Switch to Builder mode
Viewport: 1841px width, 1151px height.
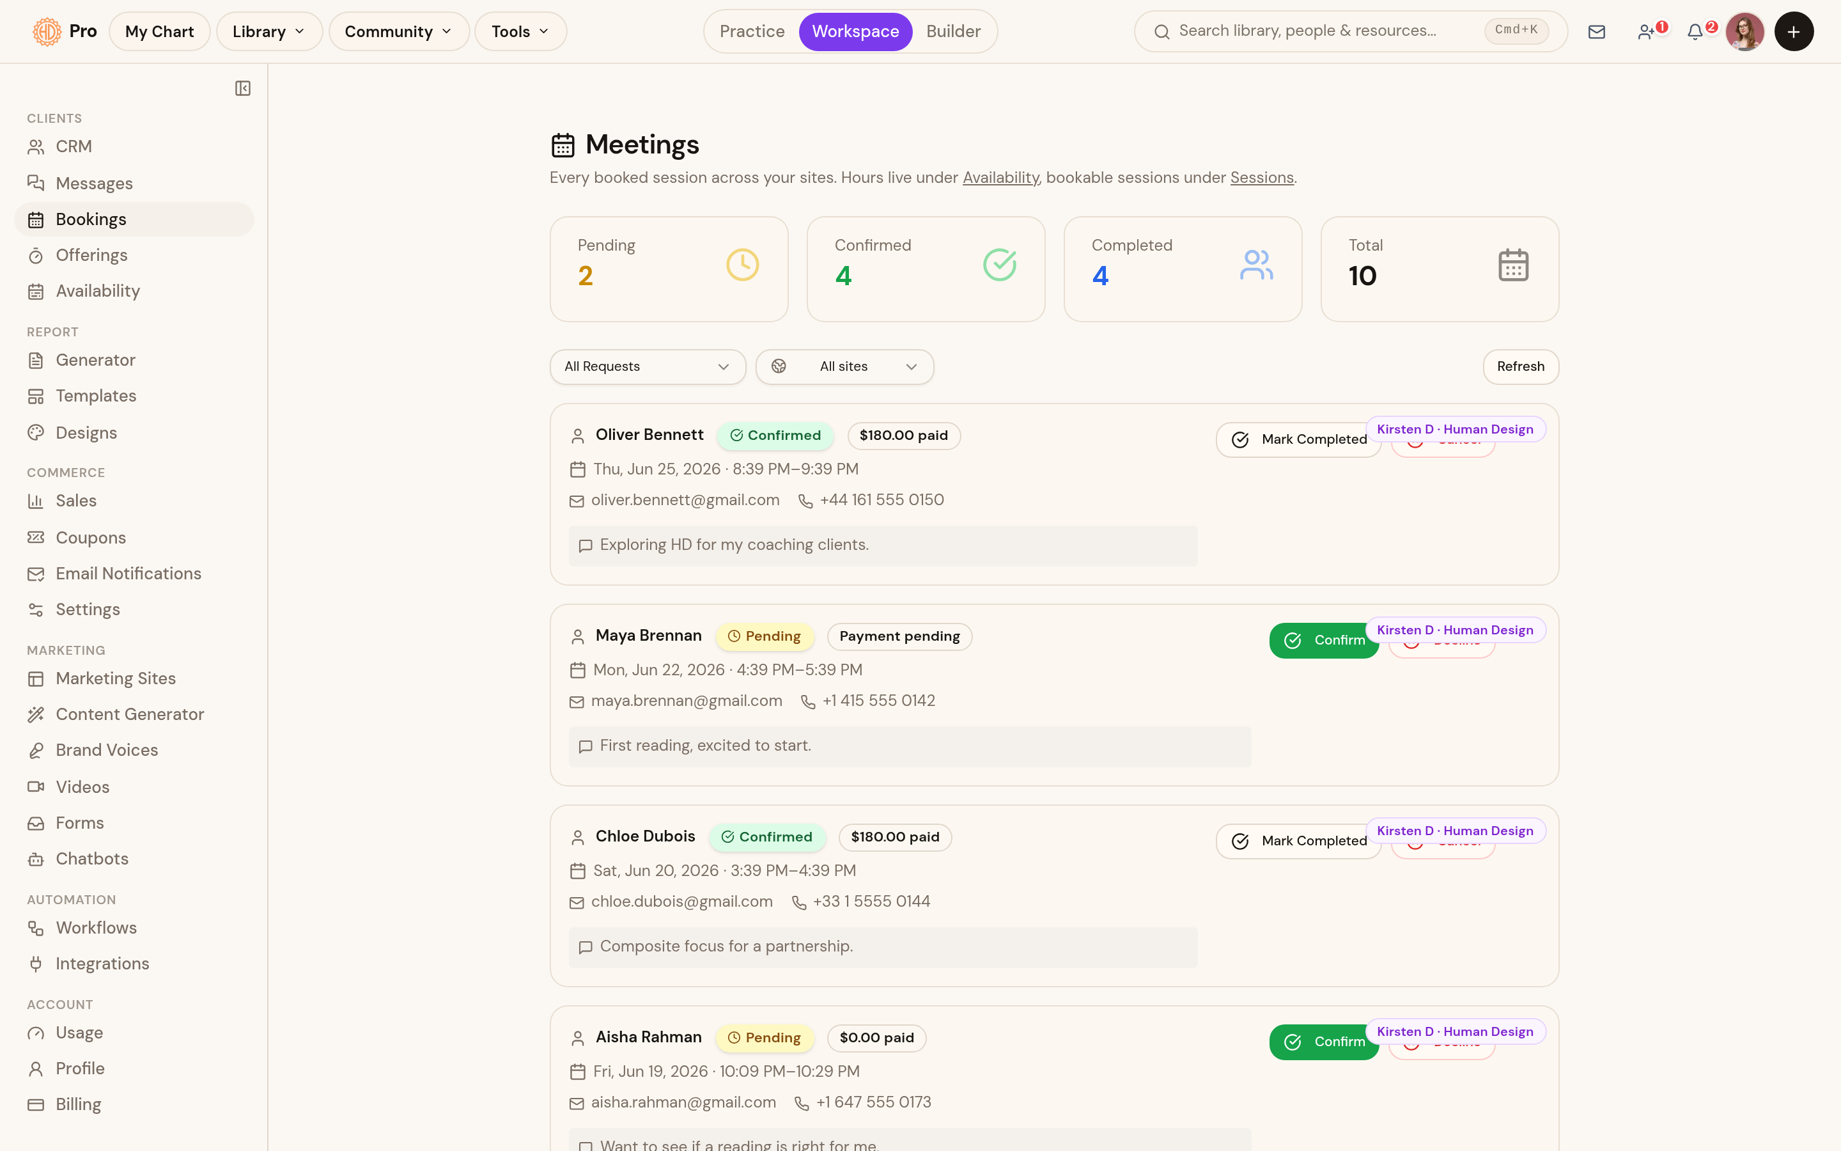(x=953, y=31)
